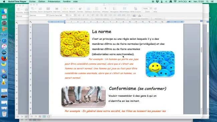
Task: Expand the highlight color arrow
Action: click(137, 15)
